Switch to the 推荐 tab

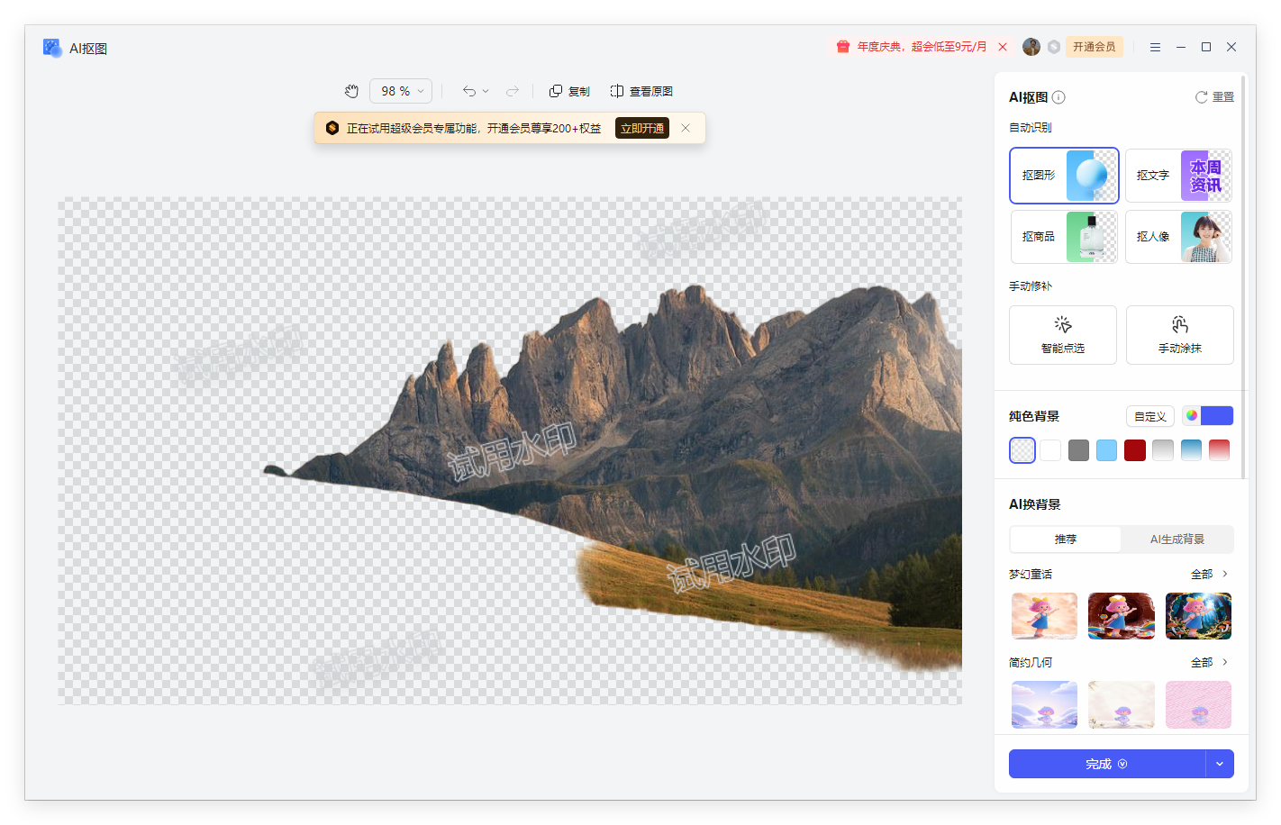click(1066, 539)
